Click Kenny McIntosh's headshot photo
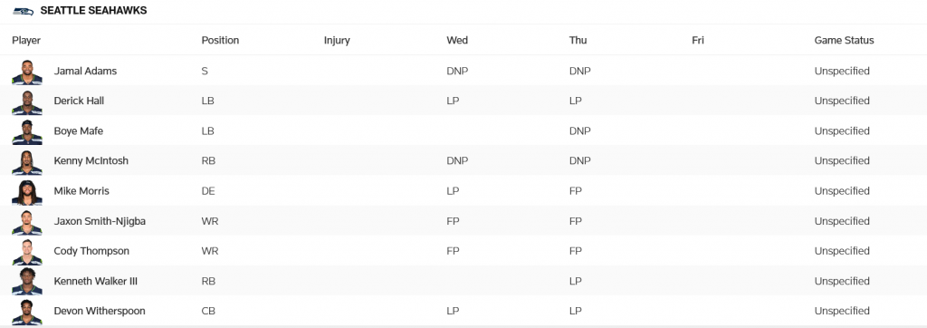Screen dimensions: 927x328 (26, 161)
